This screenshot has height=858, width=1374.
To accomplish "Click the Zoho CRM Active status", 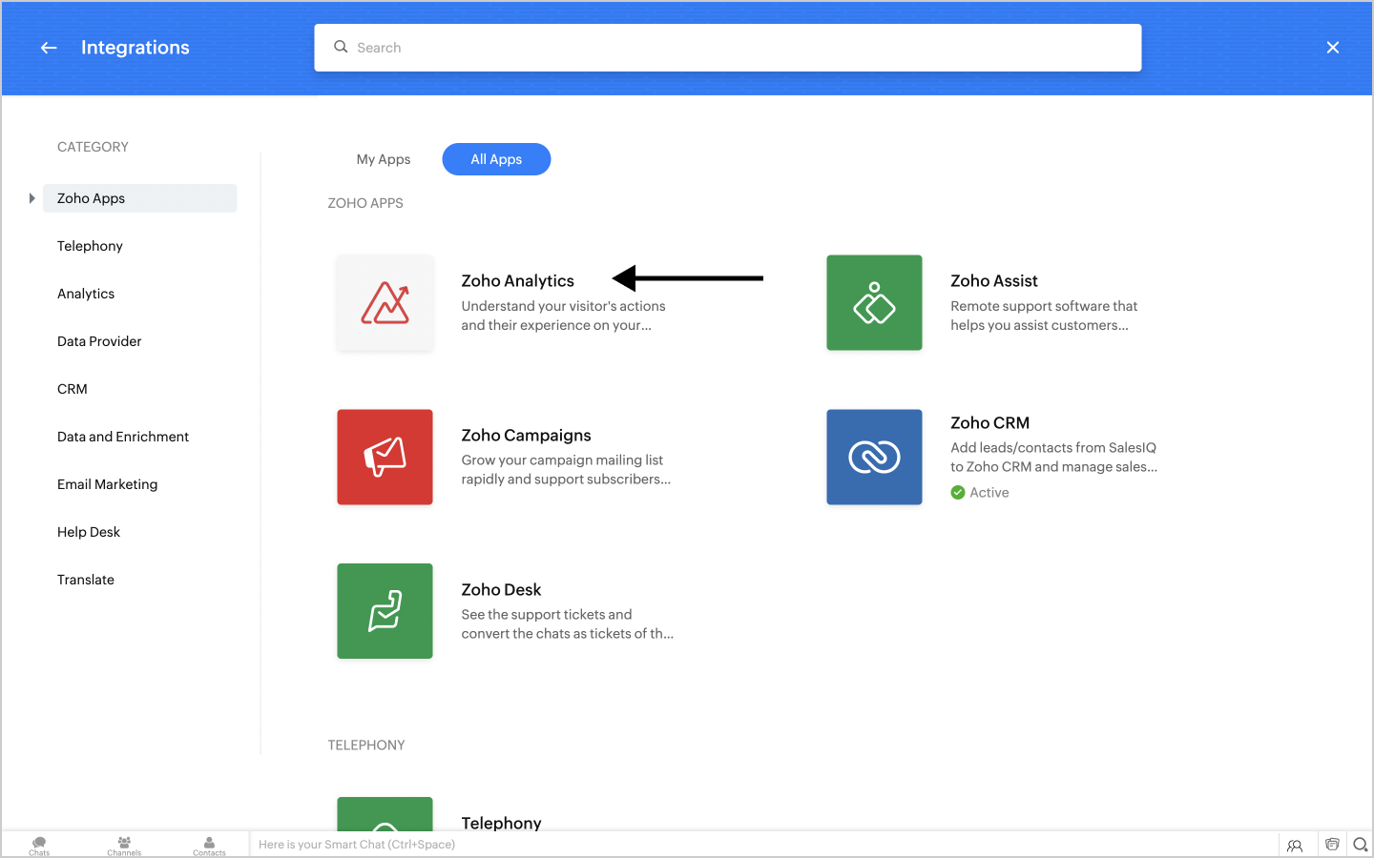I will point(980,493).
